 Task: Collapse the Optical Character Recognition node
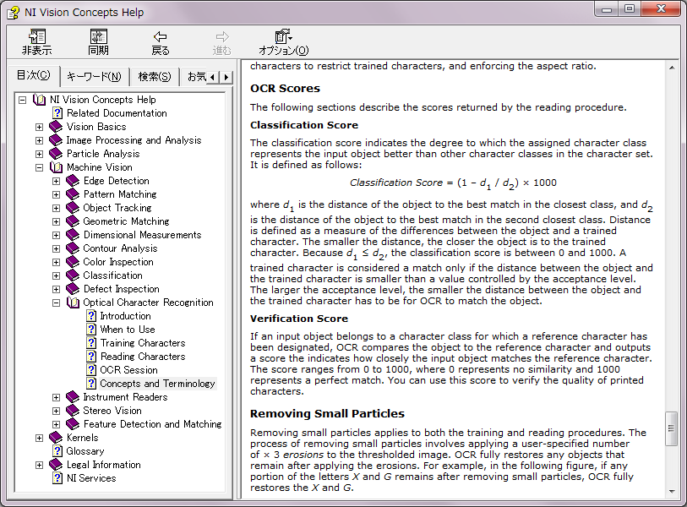tap(56, 303)
